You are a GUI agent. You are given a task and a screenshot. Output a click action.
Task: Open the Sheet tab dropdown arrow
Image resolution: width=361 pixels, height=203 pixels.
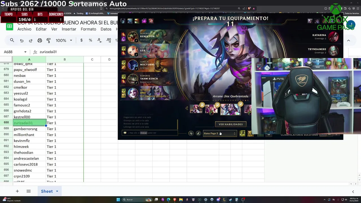[x=57, y=191]
